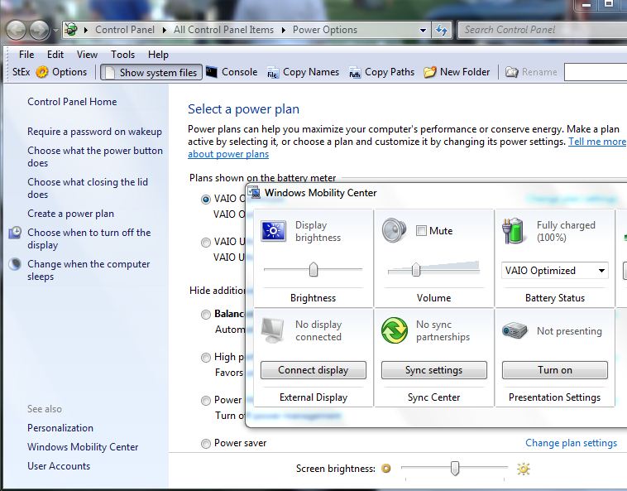Click the speaker volume icon
Viewport: 627px width, 491px height.
point(394,230)
